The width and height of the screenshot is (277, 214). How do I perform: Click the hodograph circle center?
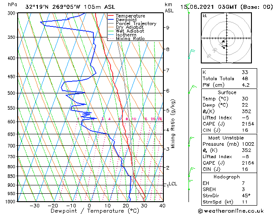pos(226,38)
